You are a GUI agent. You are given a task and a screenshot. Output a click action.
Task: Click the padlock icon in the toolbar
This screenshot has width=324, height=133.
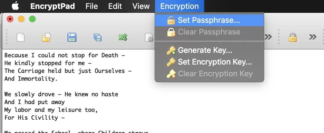point(292,37)
